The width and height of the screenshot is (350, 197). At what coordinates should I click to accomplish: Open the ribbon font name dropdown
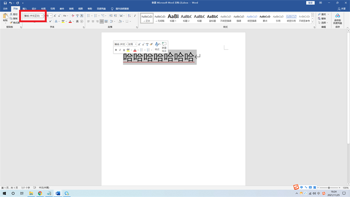tap(42, 16)
